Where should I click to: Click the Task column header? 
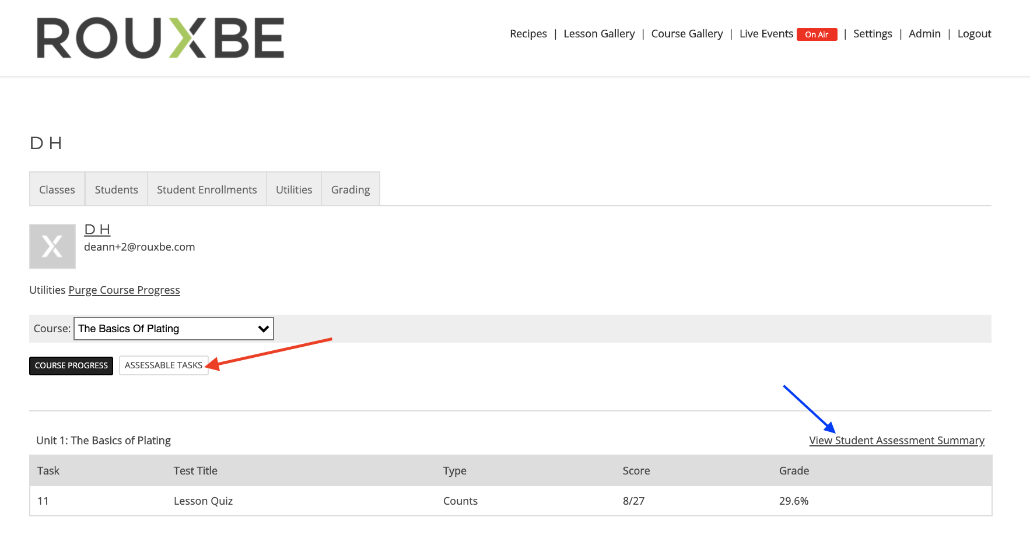click(x=48, y=471)
